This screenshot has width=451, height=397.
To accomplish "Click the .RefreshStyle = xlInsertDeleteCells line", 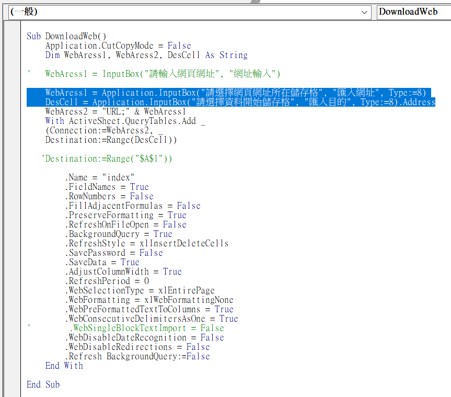I will click(x=147, y=244).
